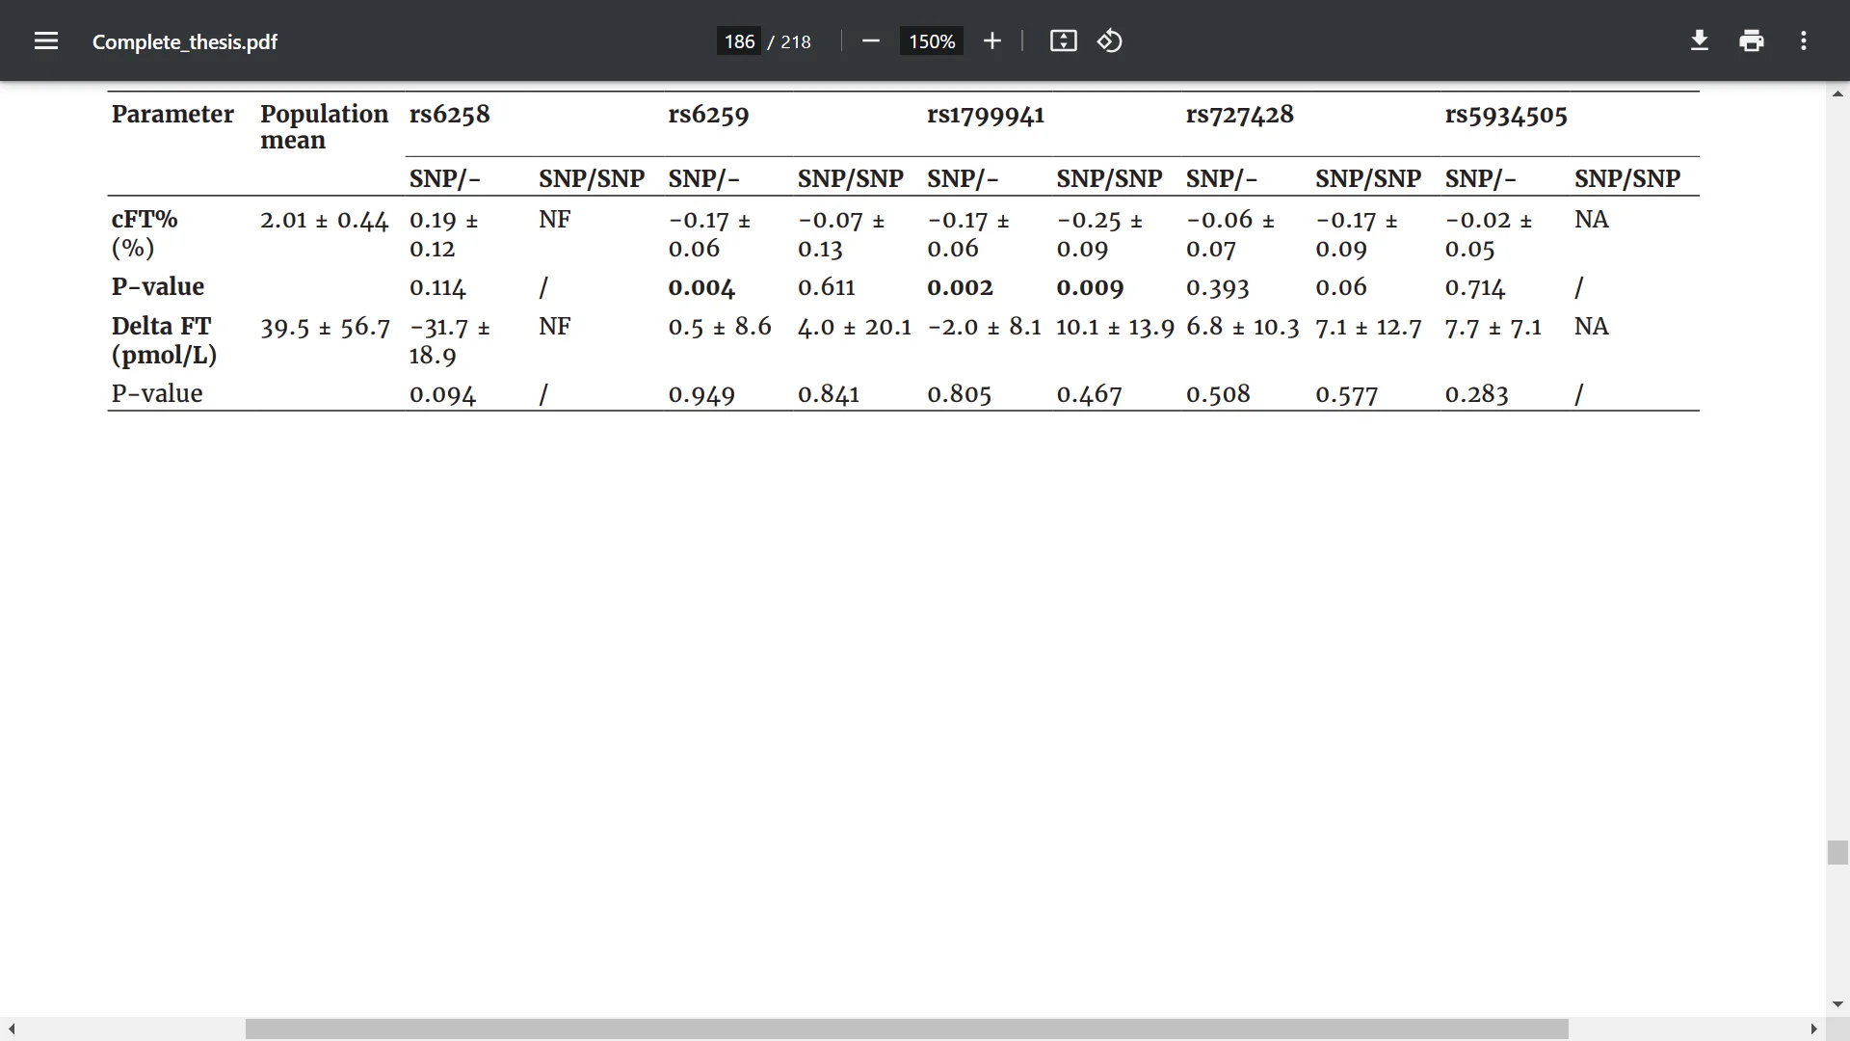Click the bold P-value 0.002
The height and width of the screenshot is (1041, 1850).
[960, 287]
